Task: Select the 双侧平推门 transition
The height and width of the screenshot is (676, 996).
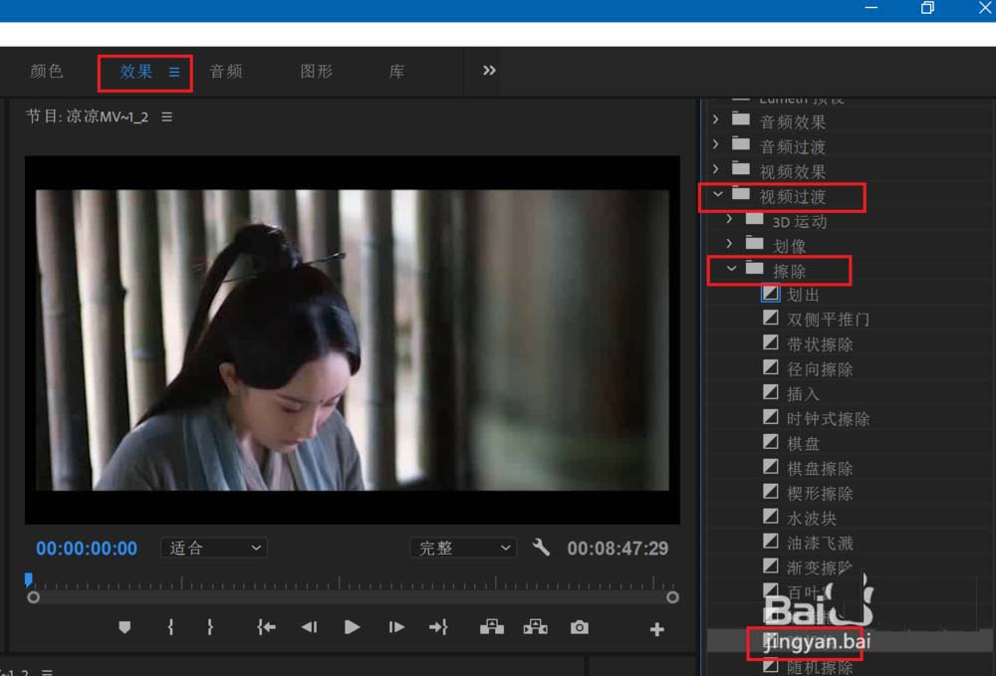Action: click(829, 320)
